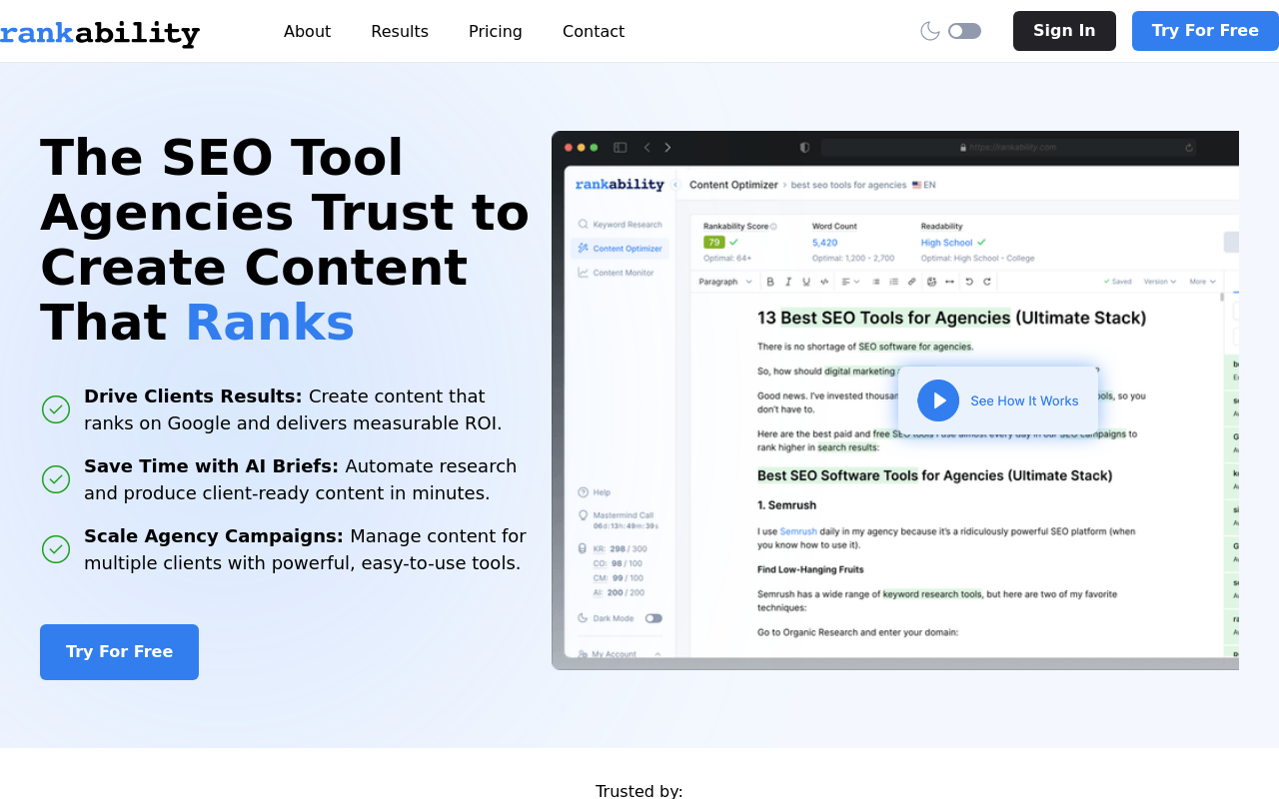The image size is (1279, 799).
Task: Click the moon icon in the header
Action: (930, 31)
